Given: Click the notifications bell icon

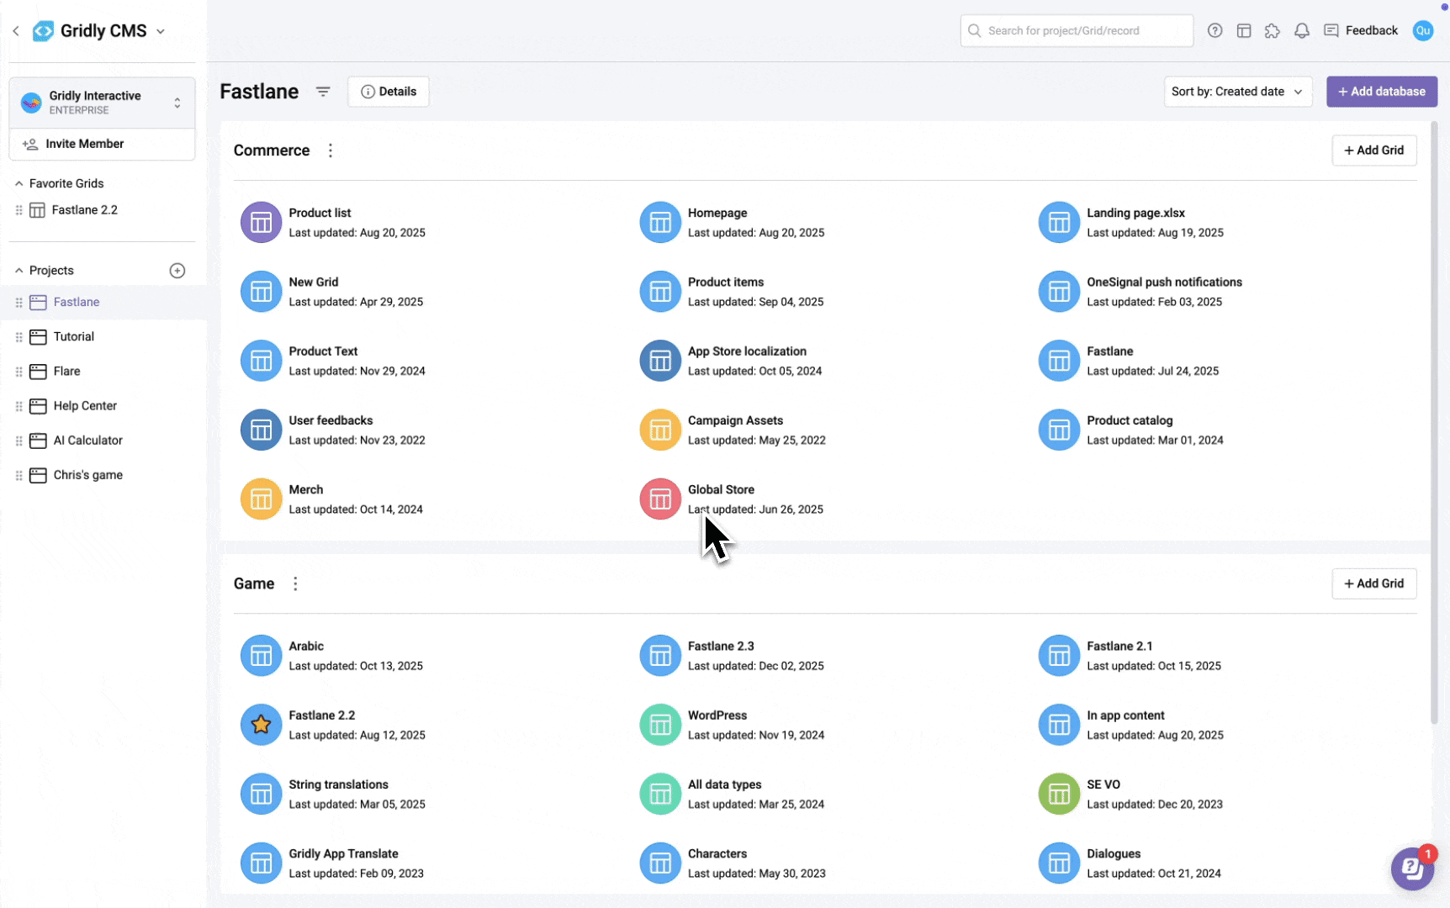Looking at the screenshot, I should pos(1302,30).
